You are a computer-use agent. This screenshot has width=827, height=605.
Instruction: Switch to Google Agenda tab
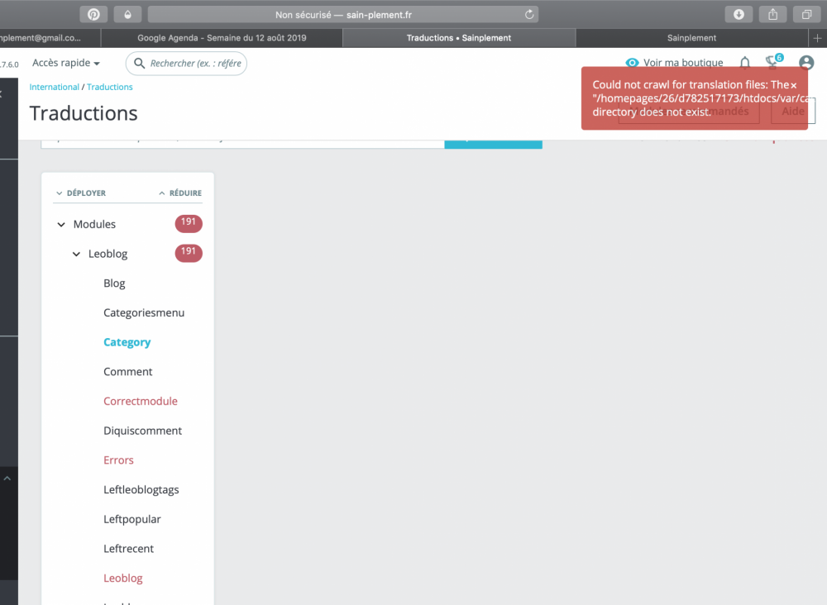coord(222,38)
